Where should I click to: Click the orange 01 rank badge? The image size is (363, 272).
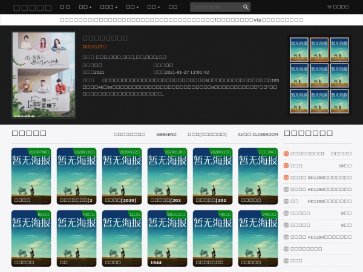coord(286,154)
